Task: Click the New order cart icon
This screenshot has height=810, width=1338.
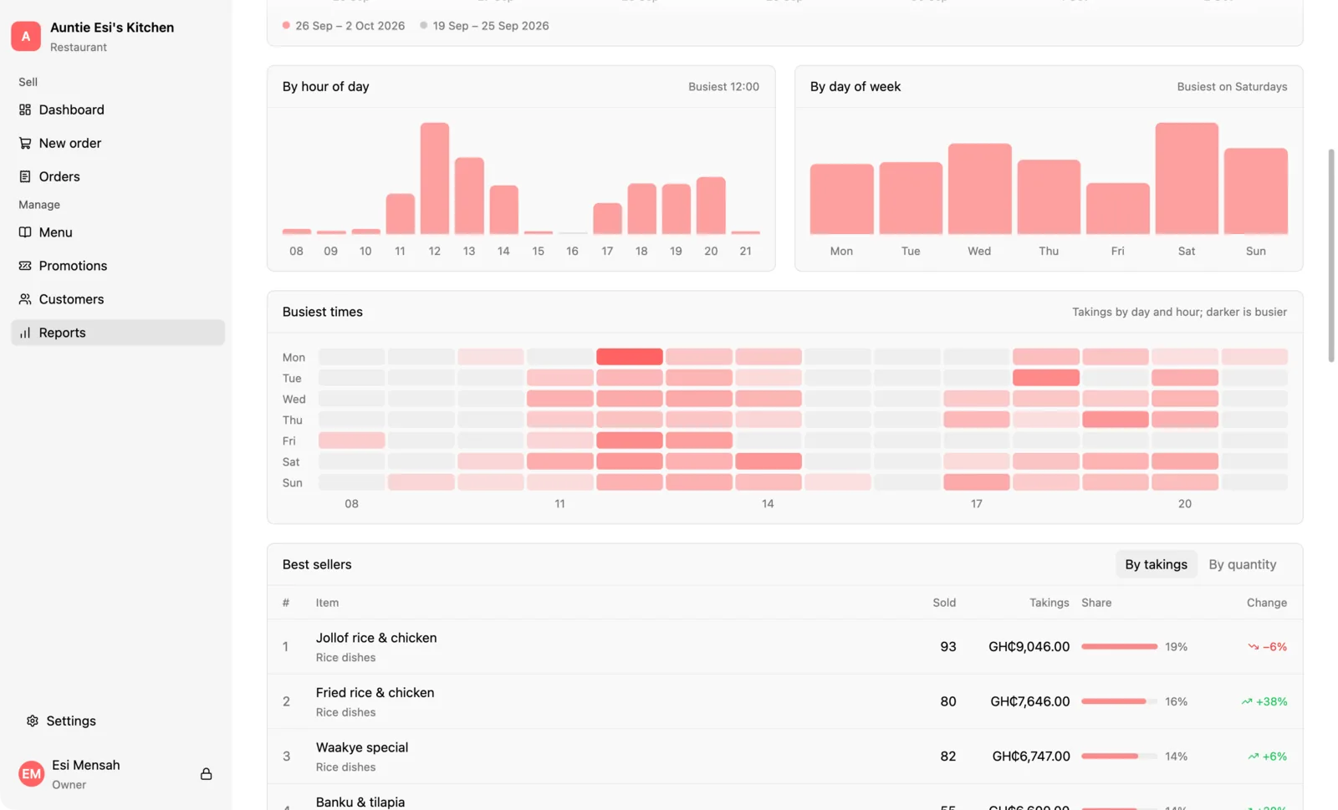Action: [x=25, y=143]
